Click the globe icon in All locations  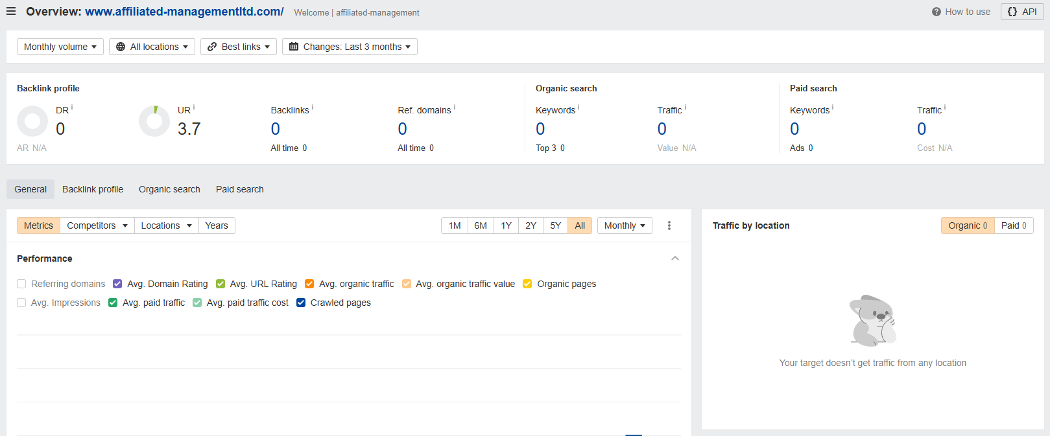pos(121,47)
